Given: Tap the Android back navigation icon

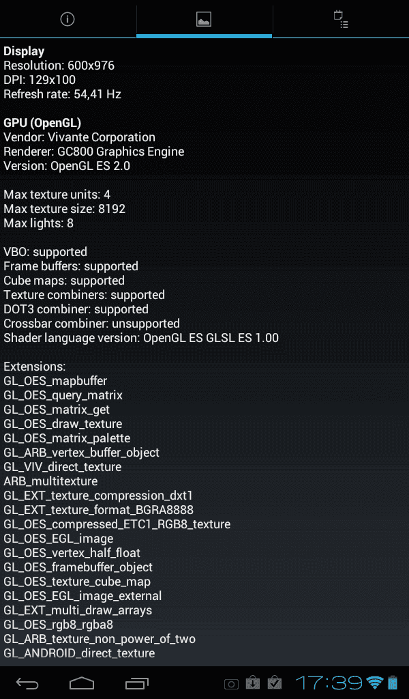Looking at the screenshot, I should coord(27,683).
